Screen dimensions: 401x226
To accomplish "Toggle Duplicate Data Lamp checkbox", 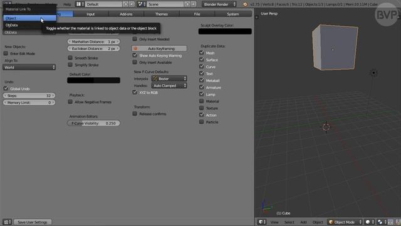I will pos(202,94).
